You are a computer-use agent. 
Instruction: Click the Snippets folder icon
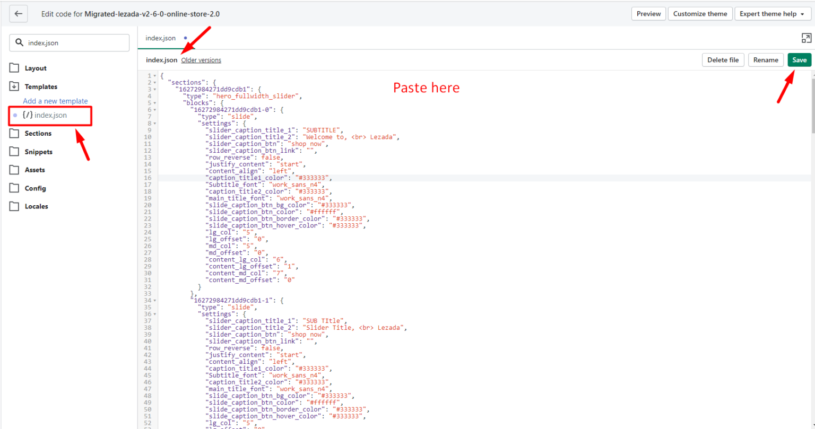(x=14, y=152)
